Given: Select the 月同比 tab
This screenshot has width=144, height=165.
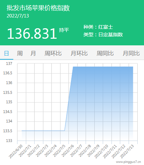Looking at the screenshot, I should (x=131, y=53).
